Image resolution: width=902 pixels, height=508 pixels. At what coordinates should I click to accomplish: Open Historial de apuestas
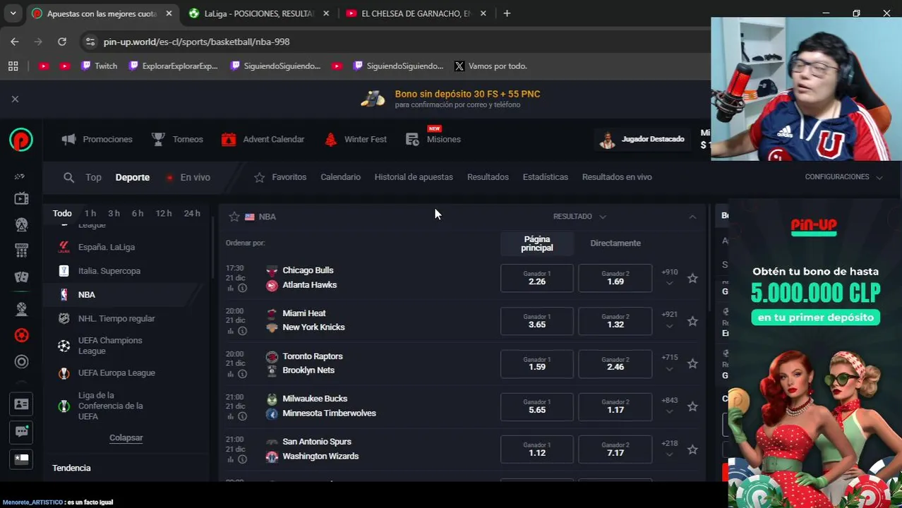(414, 177)
